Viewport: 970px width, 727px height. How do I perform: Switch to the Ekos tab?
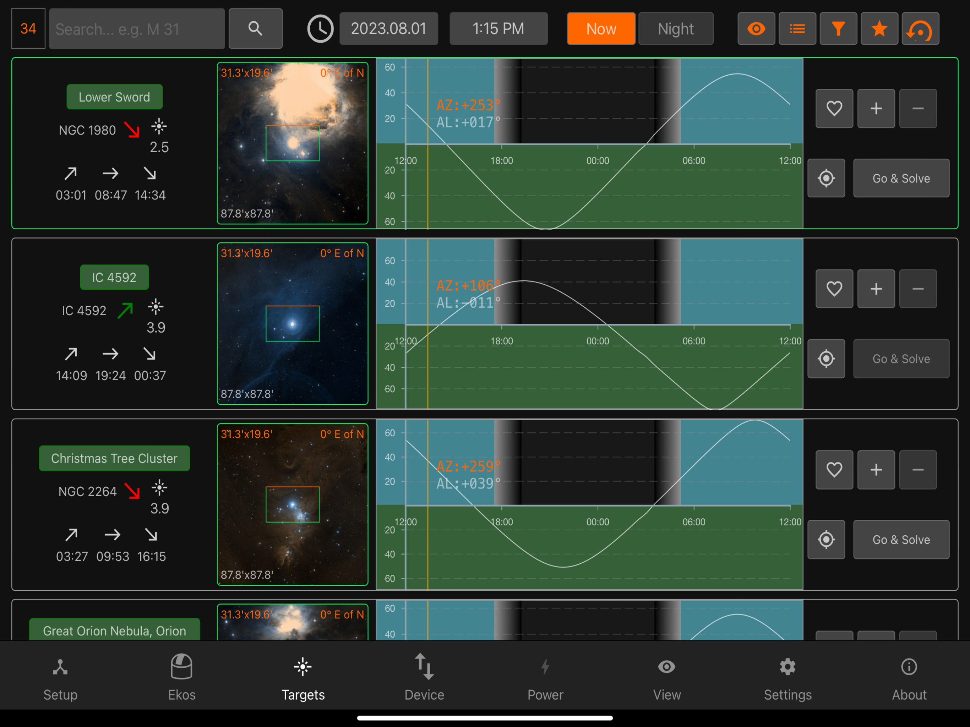tap(181, 677)
